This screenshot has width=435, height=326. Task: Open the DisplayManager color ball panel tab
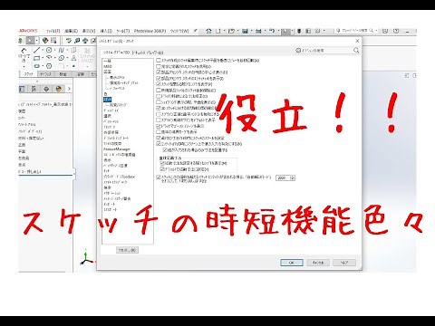[59, 89]
